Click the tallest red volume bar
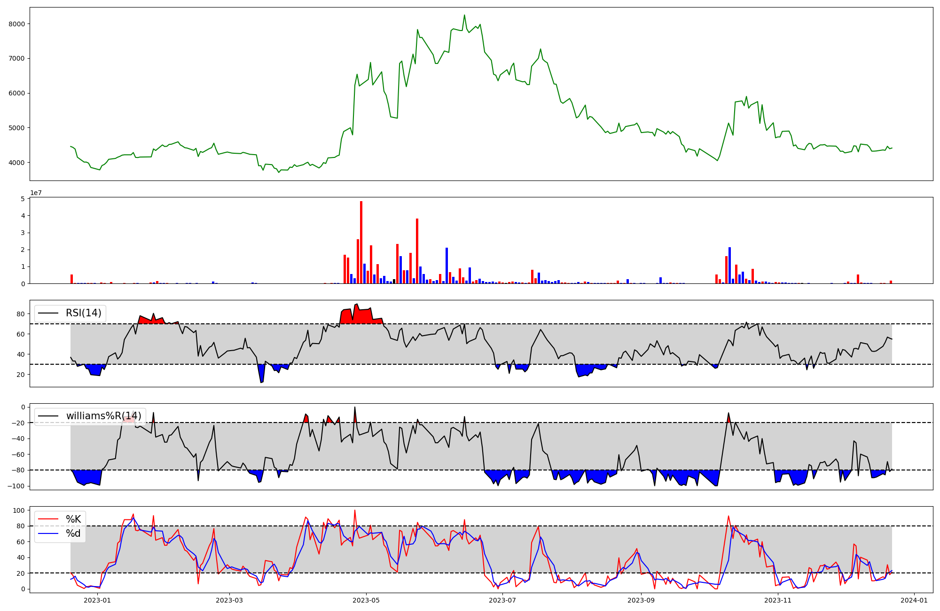The image size is (940, 611). click(x=361, y=242)
